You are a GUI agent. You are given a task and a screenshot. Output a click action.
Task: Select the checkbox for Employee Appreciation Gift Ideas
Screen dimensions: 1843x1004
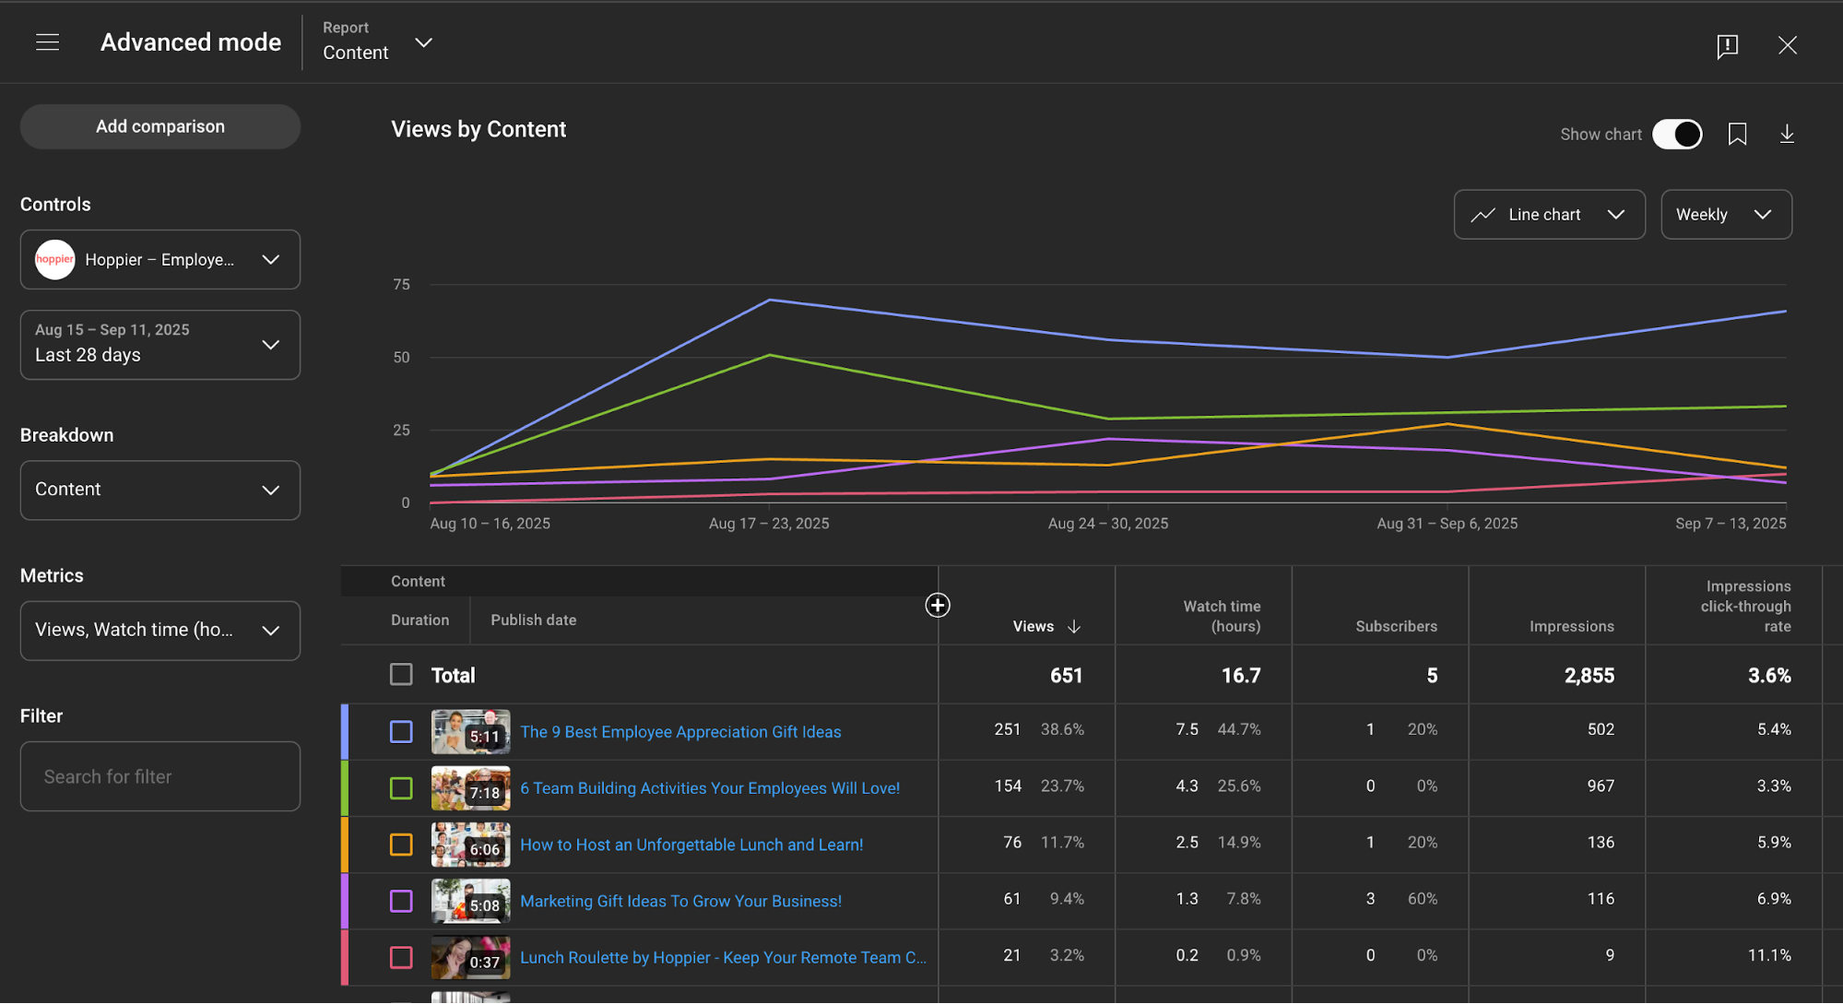(401, 731)
